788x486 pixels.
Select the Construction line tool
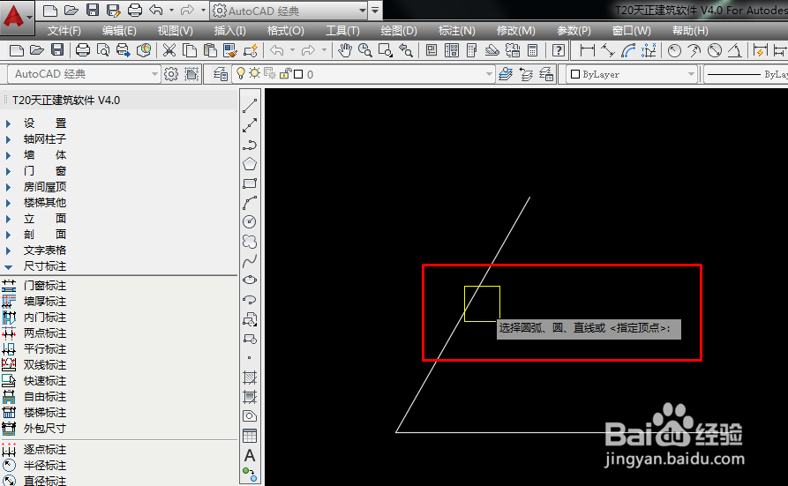tap(250, 125)
